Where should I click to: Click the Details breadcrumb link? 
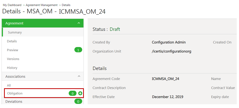[x=66, y=5]
